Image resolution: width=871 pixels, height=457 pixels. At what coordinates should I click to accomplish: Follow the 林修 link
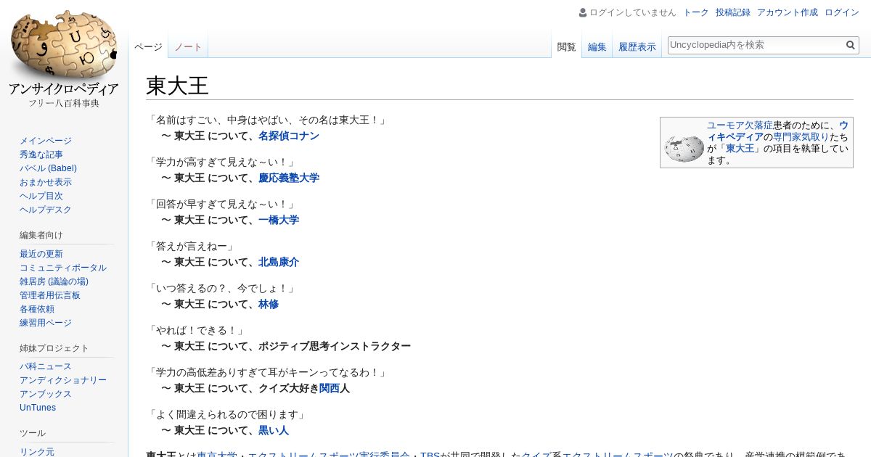pyautogui.click(x=269, y=304)
